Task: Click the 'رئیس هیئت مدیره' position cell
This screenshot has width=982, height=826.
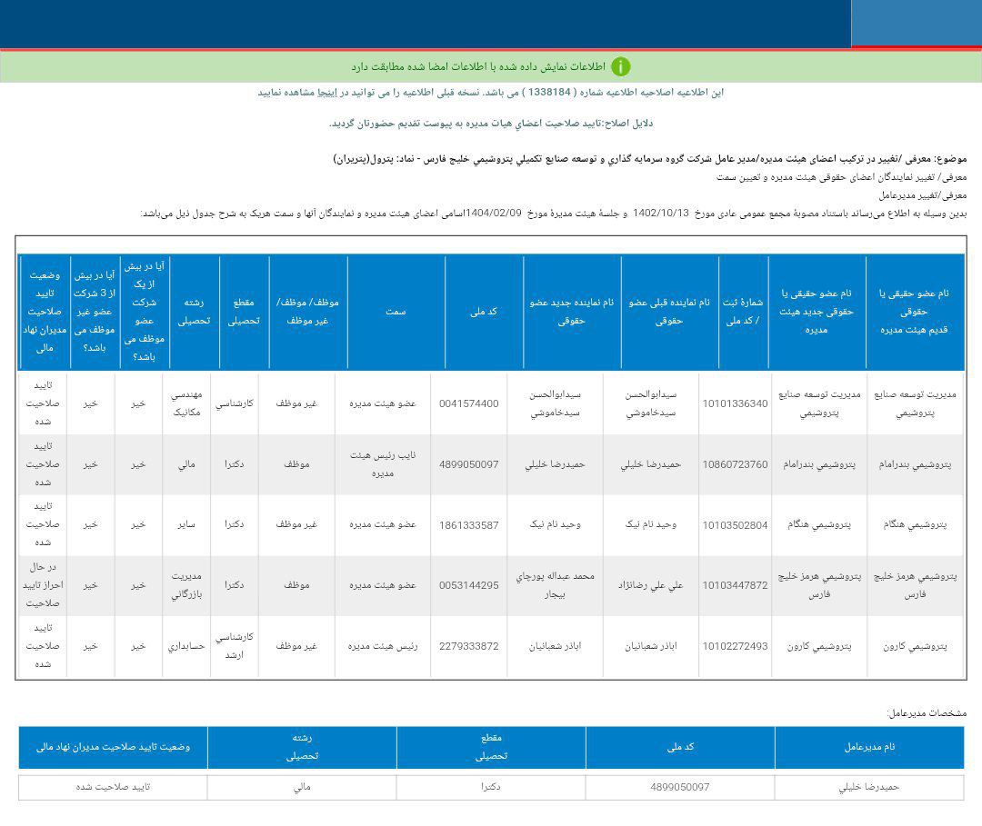Action: (x=383, y=646)
